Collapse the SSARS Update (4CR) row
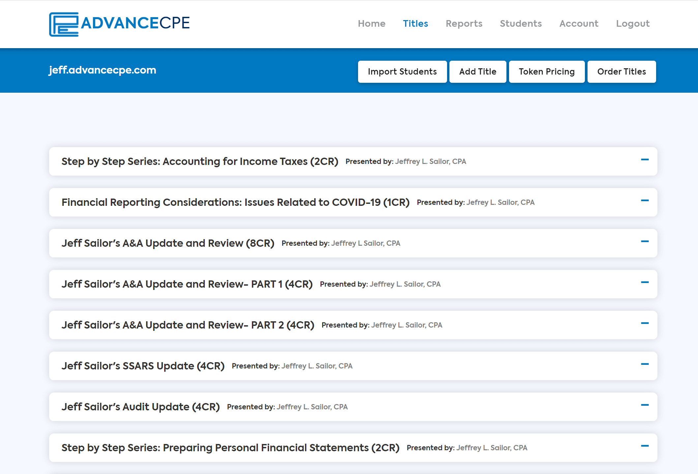Image resolution: width=698 pixels, height=474 pixels. (645, 364)
